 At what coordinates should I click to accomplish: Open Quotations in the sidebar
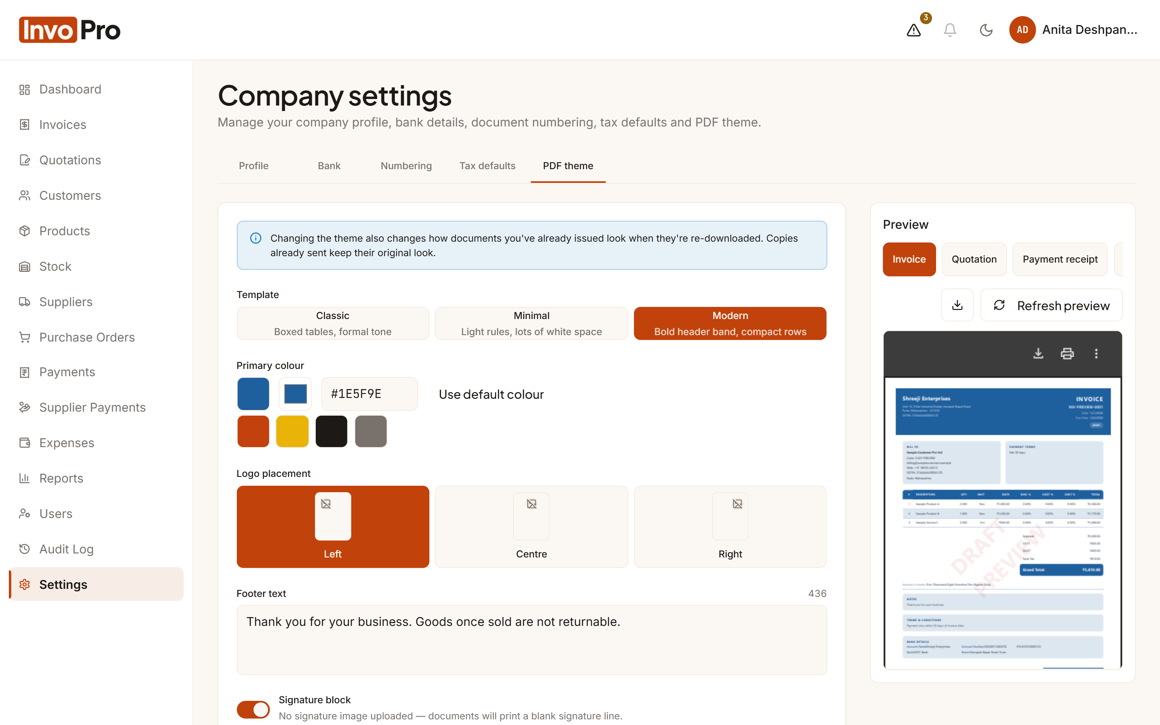coord(96,160)
